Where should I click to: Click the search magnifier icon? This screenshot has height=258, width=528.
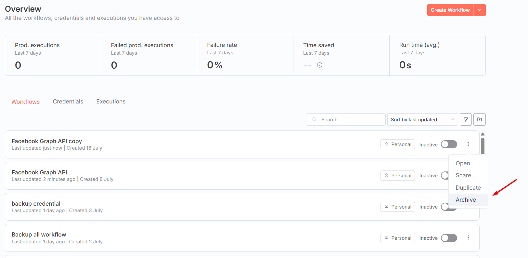click(314, 119)
